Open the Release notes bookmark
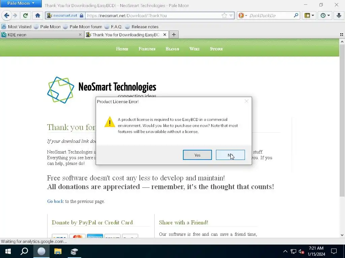 (x=142, y=27)
